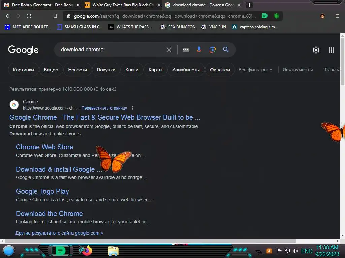Click the address bar URL
Screen dimensions: 345x258
click(165, 16)
